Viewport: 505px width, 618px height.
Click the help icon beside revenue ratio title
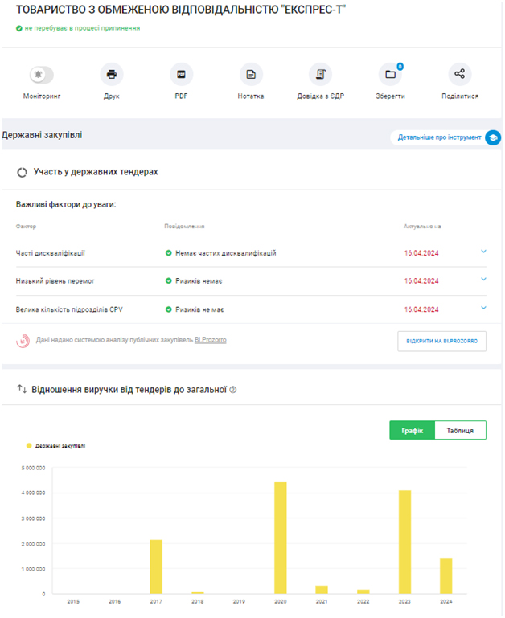[x=233, y=390]
